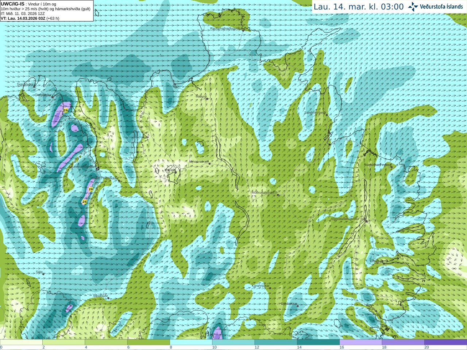Click the Mývatn station label
467x350 pixels.
click(x=170, y=170)
